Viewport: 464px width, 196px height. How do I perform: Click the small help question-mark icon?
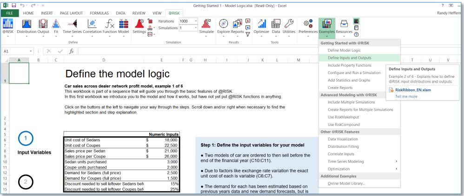(356, 34)
